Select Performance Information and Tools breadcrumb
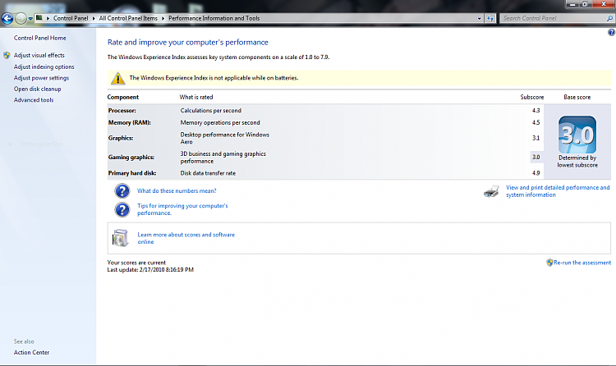616x366 pixels. pos(214,18)
